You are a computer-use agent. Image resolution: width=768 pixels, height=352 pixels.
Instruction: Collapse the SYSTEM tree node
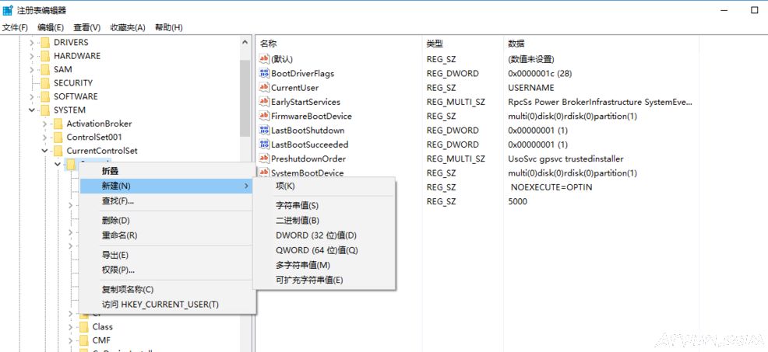click(32, 110)
